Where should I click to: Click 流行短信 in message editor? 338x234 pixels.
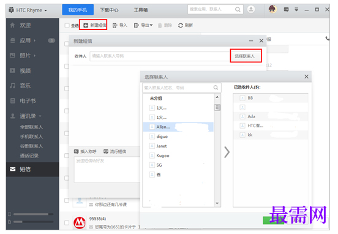pos(115,151)
